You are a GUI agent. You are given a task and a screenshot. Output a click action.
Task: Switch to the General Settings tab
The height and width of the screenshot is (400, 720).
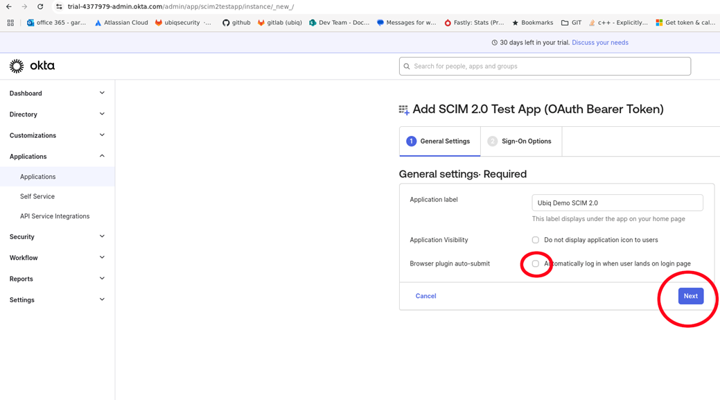[440, 141]
